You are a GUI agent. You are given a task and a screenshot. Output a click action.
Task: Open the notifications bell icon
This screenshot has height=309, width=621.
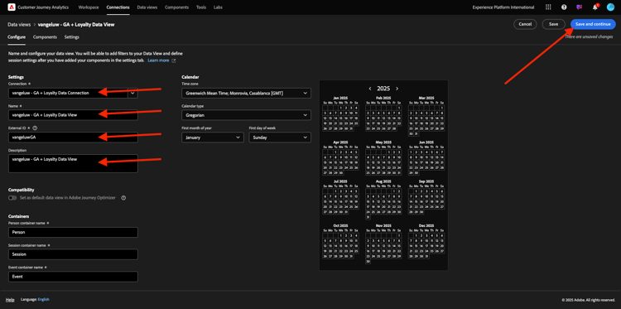coord(595,7)
